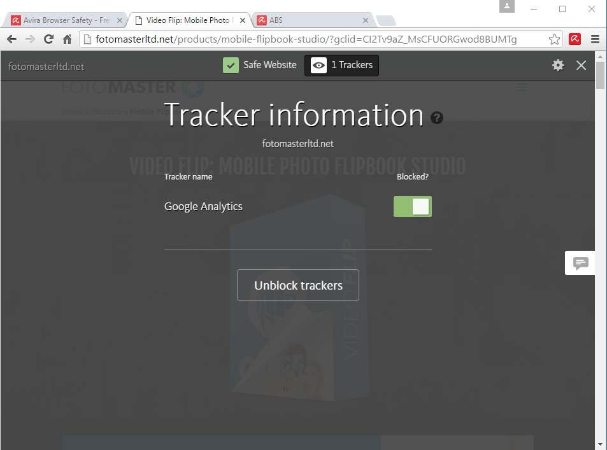This screenshot has width=607, height=450.
Task: Toggle the 1 Trackers eye button
Action: click(x=341, y=66)
